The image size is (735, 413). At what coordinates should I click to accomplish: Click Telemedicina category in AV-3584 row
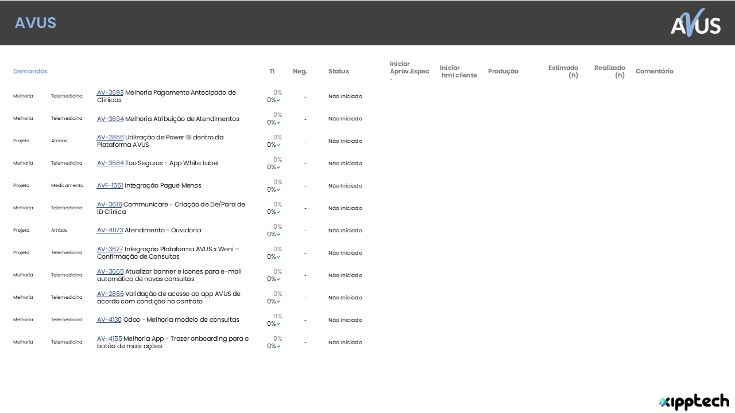click(67, 163)
